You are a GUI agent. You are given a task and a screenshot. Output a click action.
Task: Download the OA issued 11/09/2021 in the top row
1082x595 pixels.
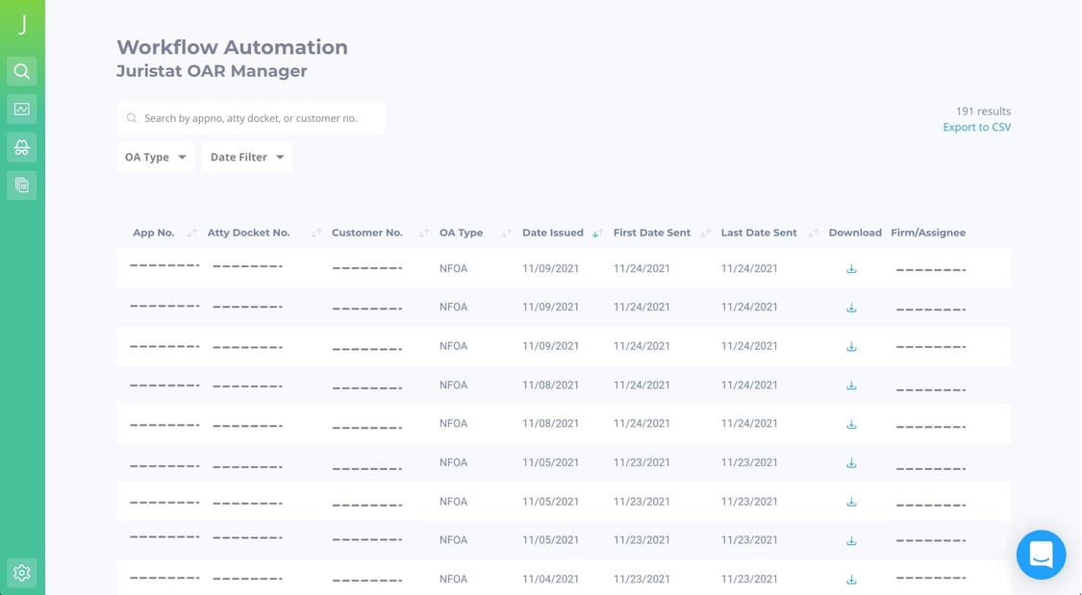(851, 269)
